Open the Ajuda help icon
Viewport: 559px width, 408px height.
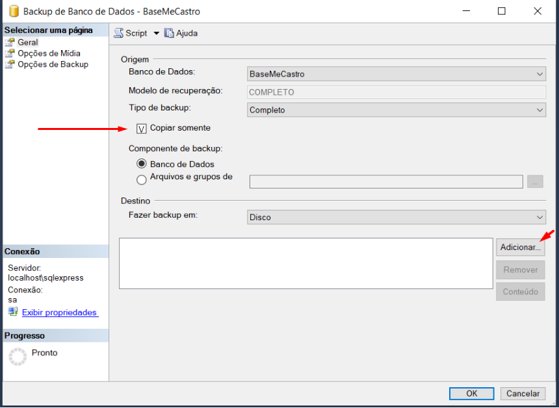[169, 33]
